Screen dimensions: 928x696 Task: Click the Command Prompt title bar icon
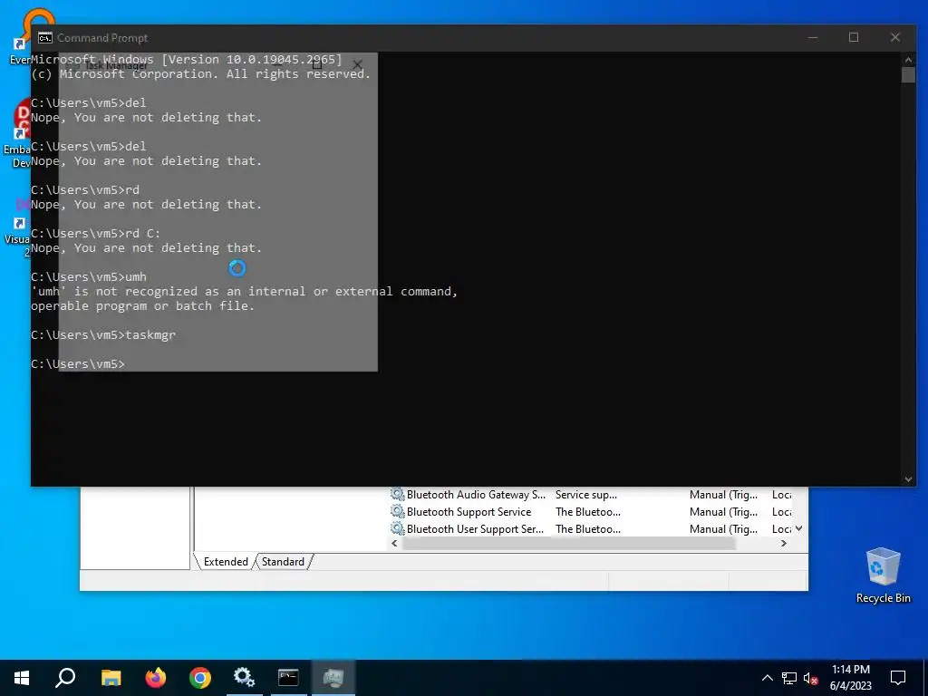pyautogui.click(x=45, y=38)
